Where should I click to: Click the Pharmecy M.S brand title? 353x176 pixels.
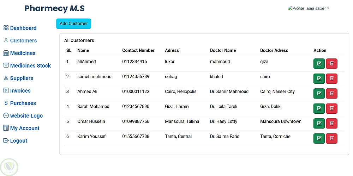pyautogui.click(x=54, y=8)
